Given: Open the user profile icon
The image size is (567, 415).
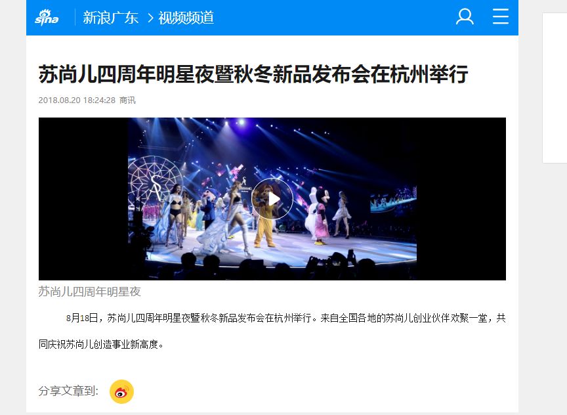Looking at the screenshot, I should (x=465, y=16).
